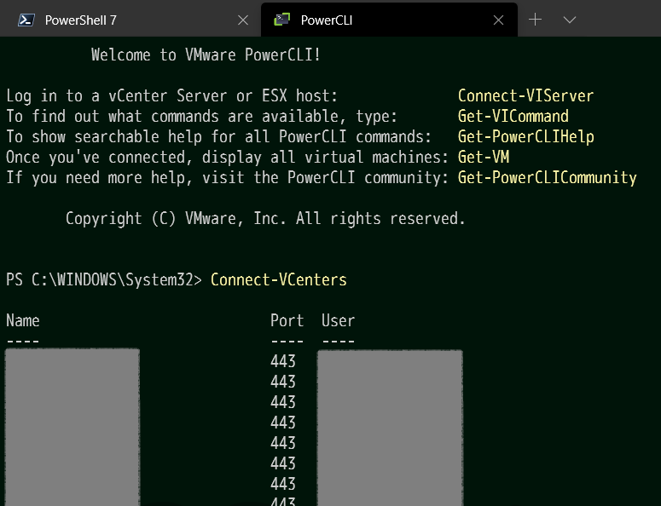Click the Get-VM command text

pyautogui.click(x=483, y=157)
